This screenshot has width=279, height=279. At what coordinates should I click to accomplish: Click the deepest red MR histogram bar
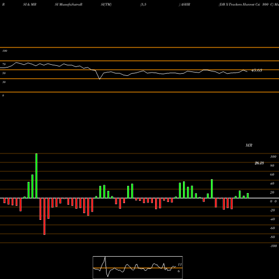point(45,217)
